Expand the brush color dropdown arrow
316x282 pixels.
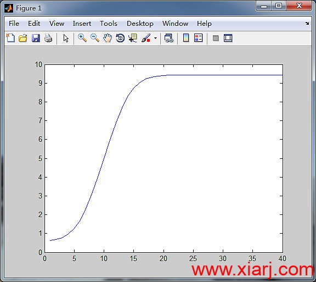[x=155, y=38]
